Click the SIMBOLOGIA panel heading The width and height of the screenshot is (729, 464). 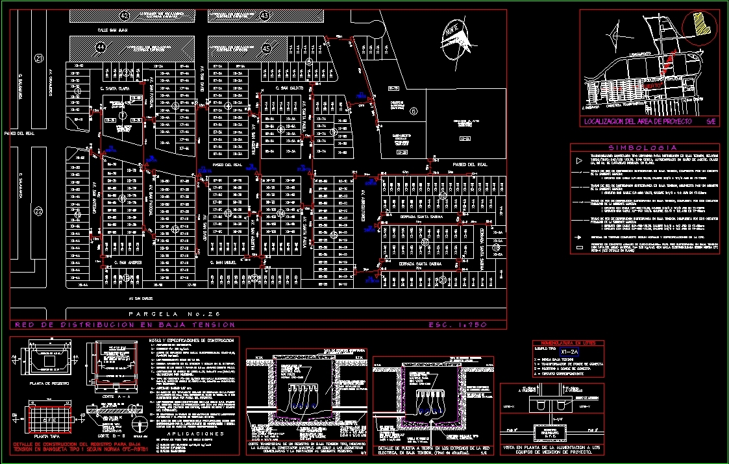pyautogui.click(x=642, y=147)
